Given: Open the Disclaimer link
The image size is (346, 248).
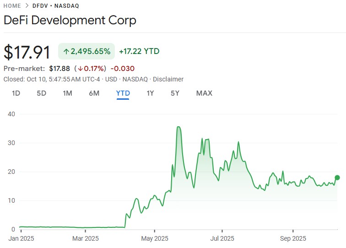Looking at the screenshot, I should 168,79.
